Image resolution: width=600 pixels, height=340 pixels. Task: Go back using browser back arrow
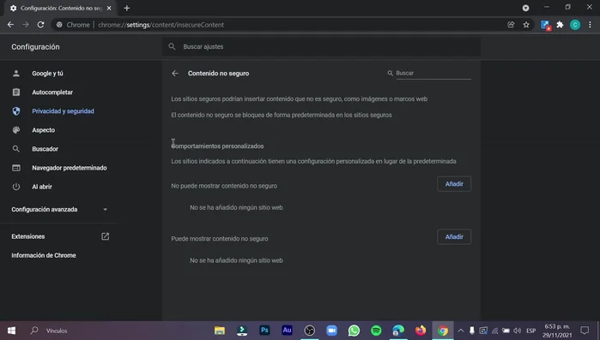(10, 25)
